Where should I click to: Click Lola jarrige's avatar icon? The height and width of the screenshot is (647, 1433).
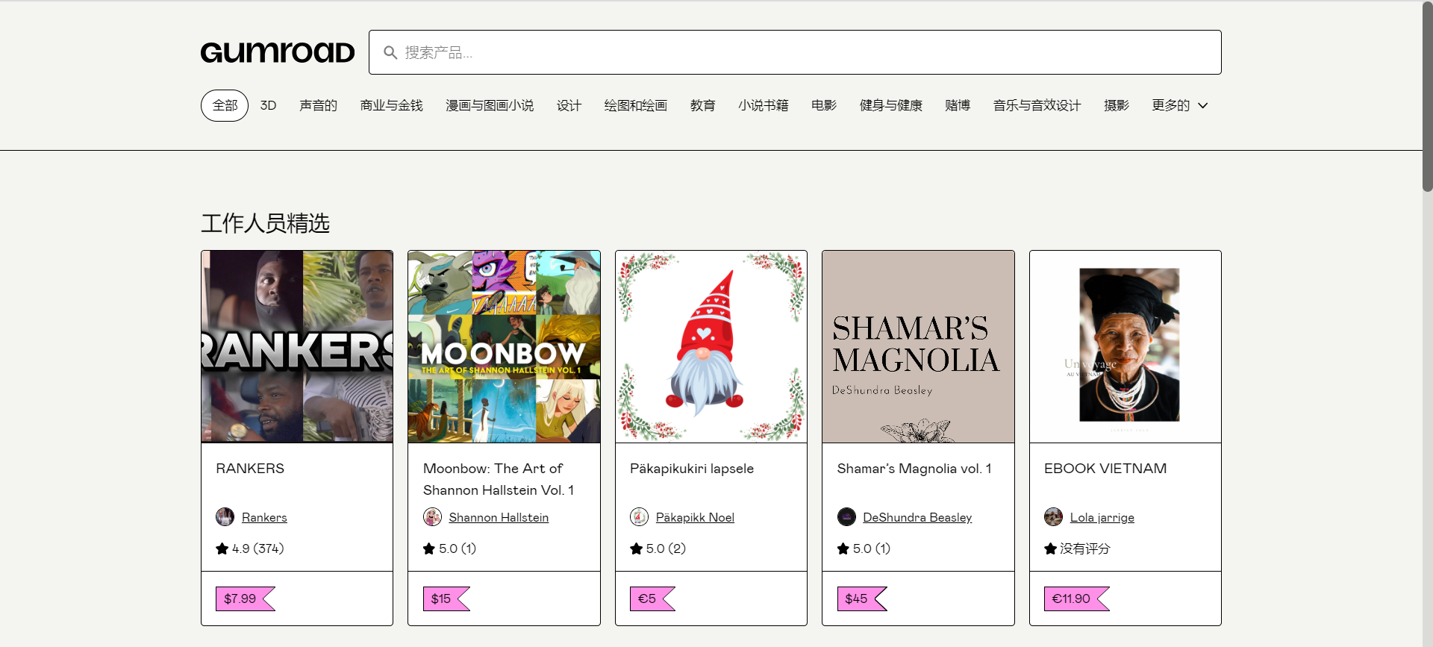[x=1053, y=516]
